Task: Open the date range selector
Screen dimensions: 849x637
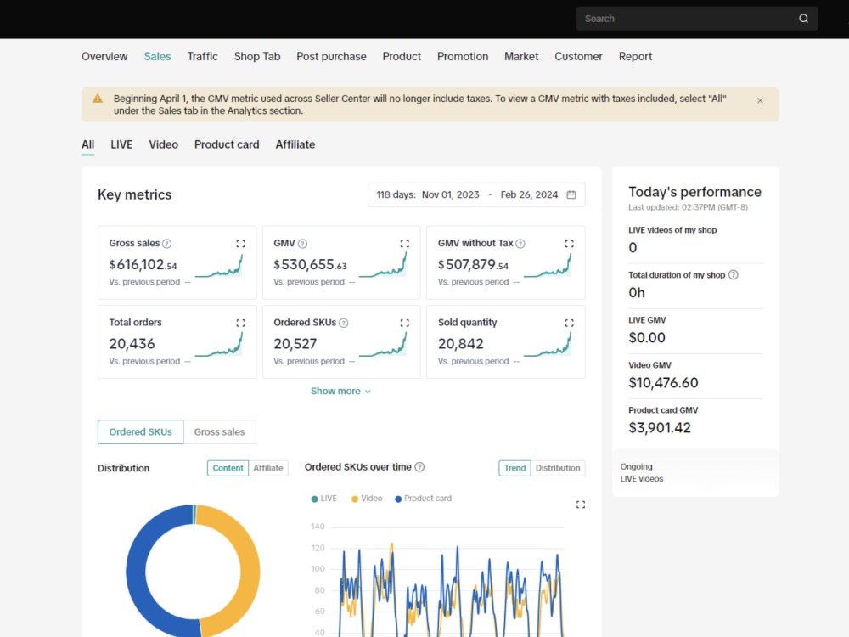Action: tap(476, 194)
